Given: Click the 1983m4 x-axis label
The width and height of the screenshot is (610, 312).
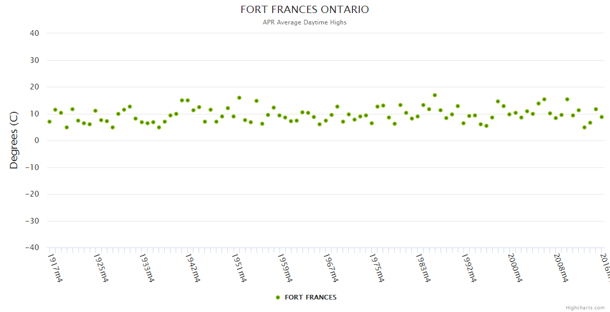Looking at the screenshot, I should tap(423, 268).
